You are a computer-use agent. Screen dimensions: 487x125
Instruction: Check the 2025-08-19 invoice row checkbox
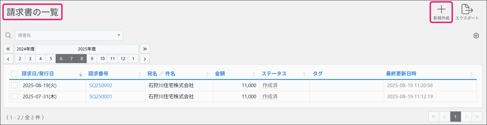[x=14, y=85]
